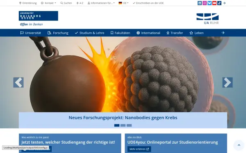
Task: Click the 'Alles im Blick' label
Action: 134,137
